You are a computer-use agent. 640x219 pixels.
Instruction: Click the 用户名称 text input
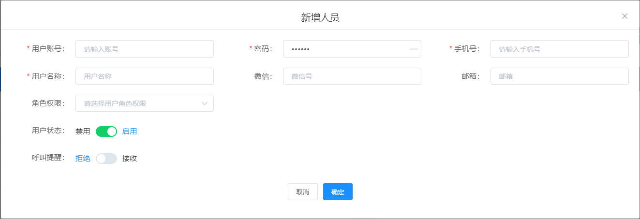144,76
